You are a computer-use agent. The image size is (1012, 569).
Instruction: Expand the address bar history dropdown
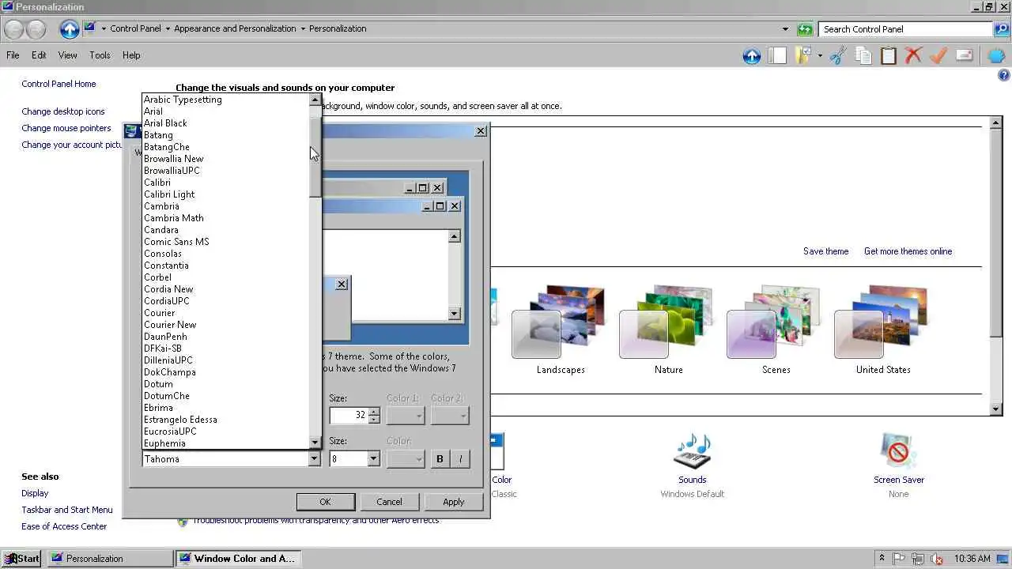[785, 29]
